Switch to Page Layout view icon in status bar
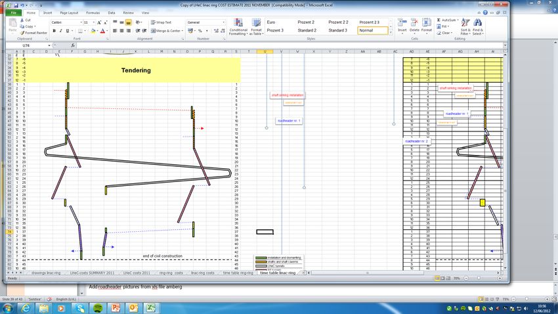Screen dimensions: 558x314 (x=442, y=279)
